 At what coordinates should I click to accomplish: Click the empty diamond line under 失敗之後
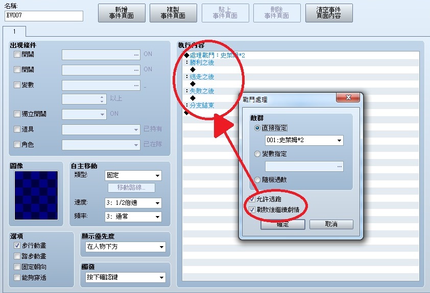coord(193,98)
